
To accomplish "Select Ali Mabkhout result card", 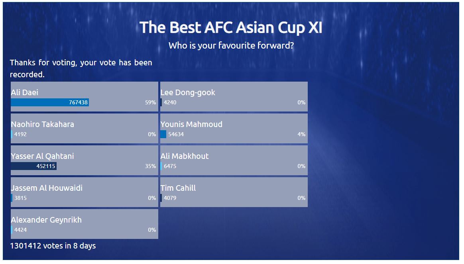I will [x=234, y=160].
